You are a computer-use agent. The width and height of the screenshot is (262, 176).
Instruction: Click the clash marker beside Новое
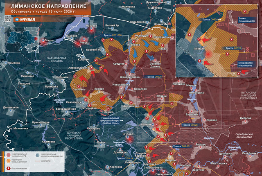tap(163, 45)
